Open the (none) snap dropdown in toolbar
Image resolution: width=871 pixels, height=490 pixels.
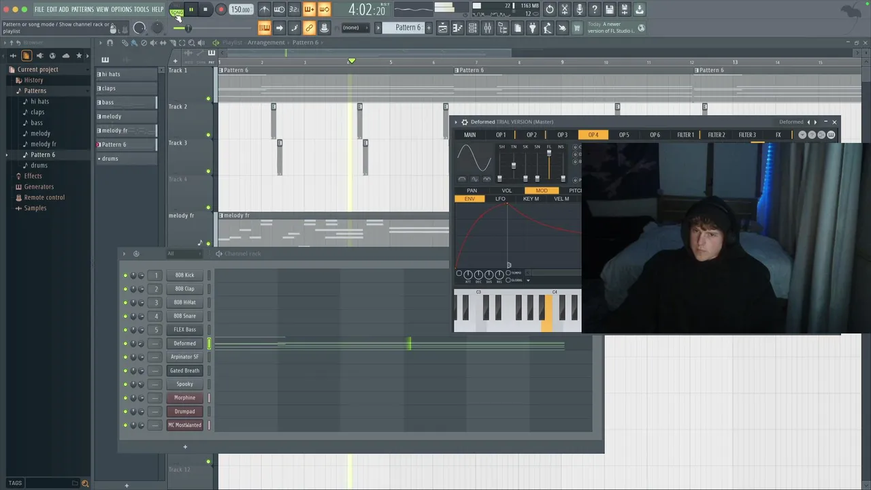[356, 28]
